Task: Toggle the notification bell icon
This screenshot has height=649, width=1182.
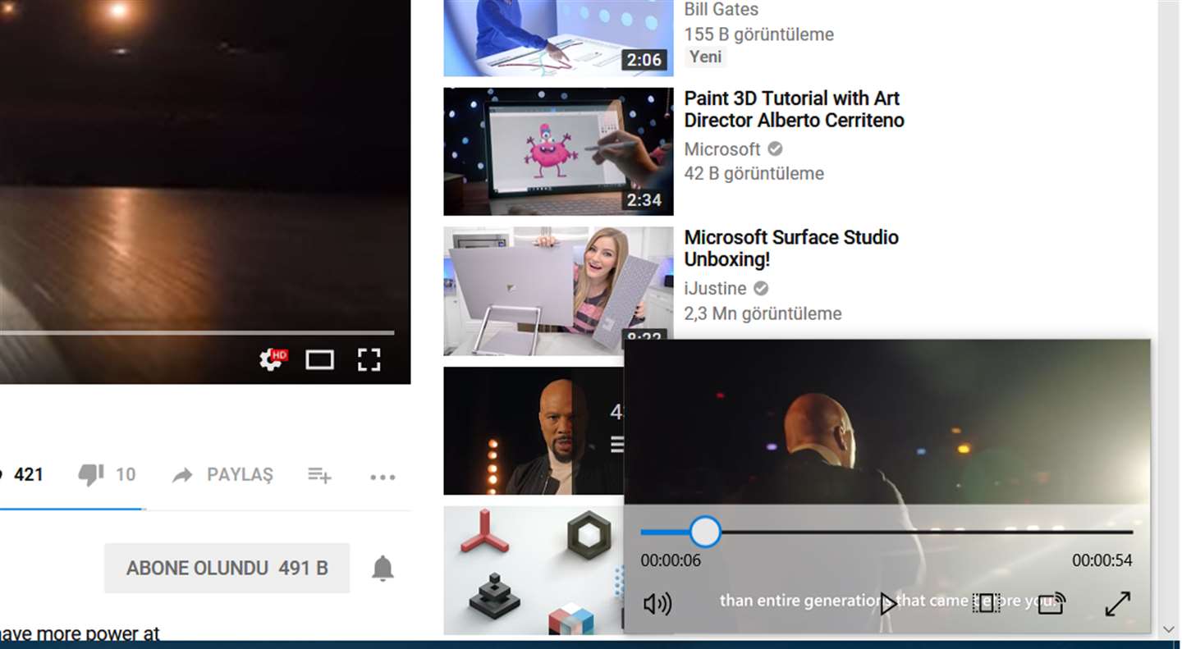Action: [x=383, y=568]
